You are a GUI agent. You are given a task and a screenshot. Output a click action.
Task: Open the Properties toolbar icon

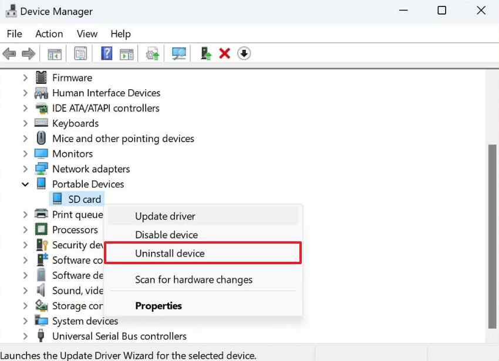tap(80, 53)
